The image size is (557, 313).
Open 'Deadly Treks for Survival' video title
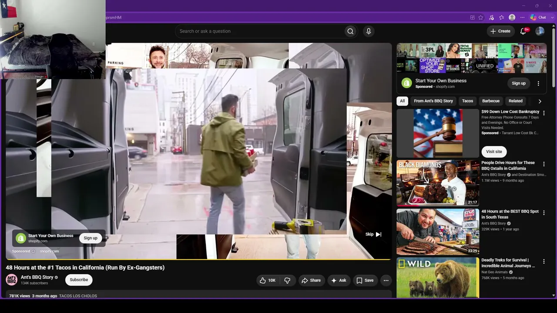508,263
